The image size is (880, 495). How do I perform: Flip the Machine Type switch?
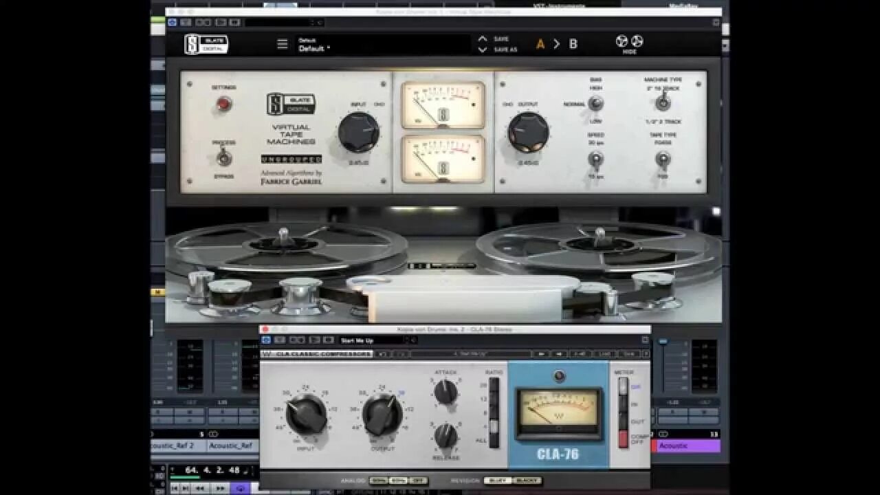(x=662, y=103)
